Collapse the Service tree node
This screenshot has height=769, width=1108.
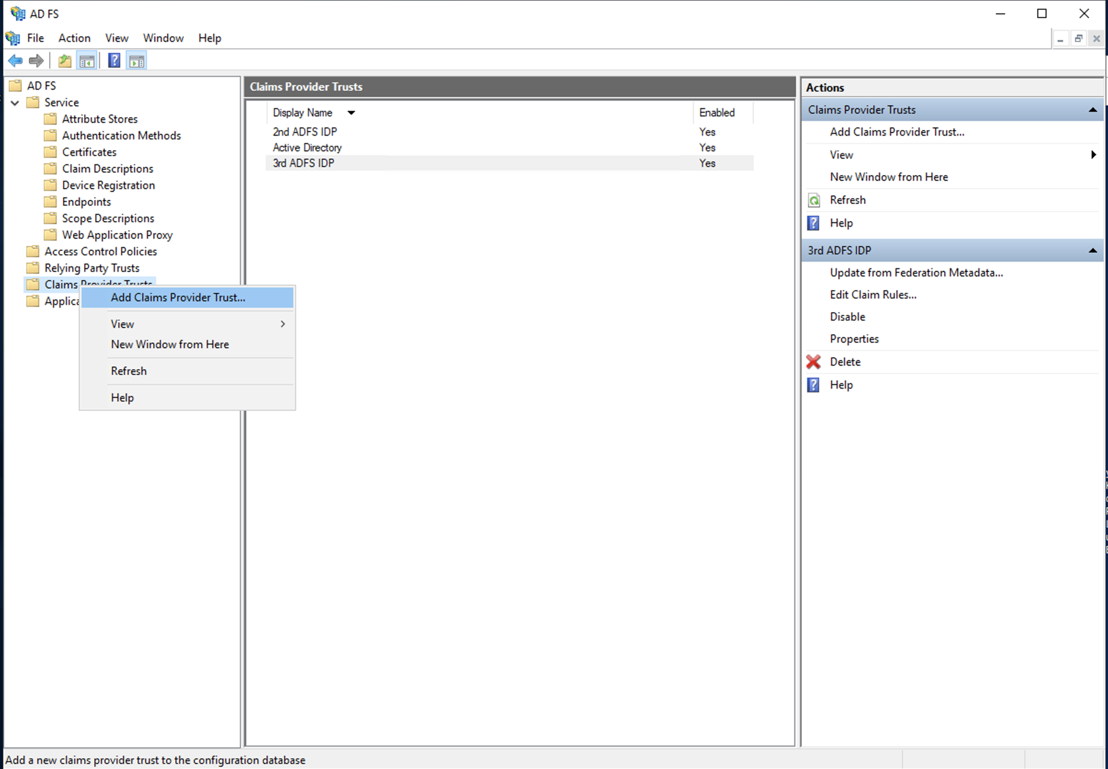point(15,103)
